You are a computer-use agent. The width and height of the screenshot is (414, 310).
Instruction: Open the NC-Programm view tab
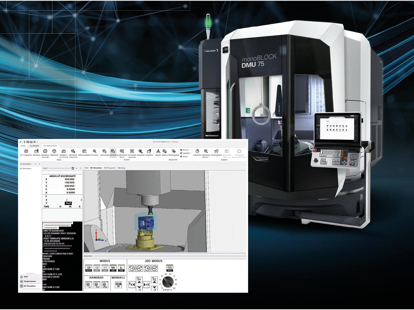[x=110, y=168]
